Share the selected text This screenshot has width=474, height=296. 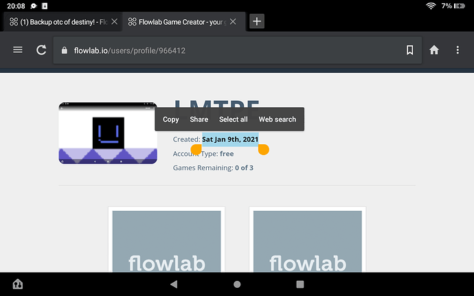tap(199, 119)
